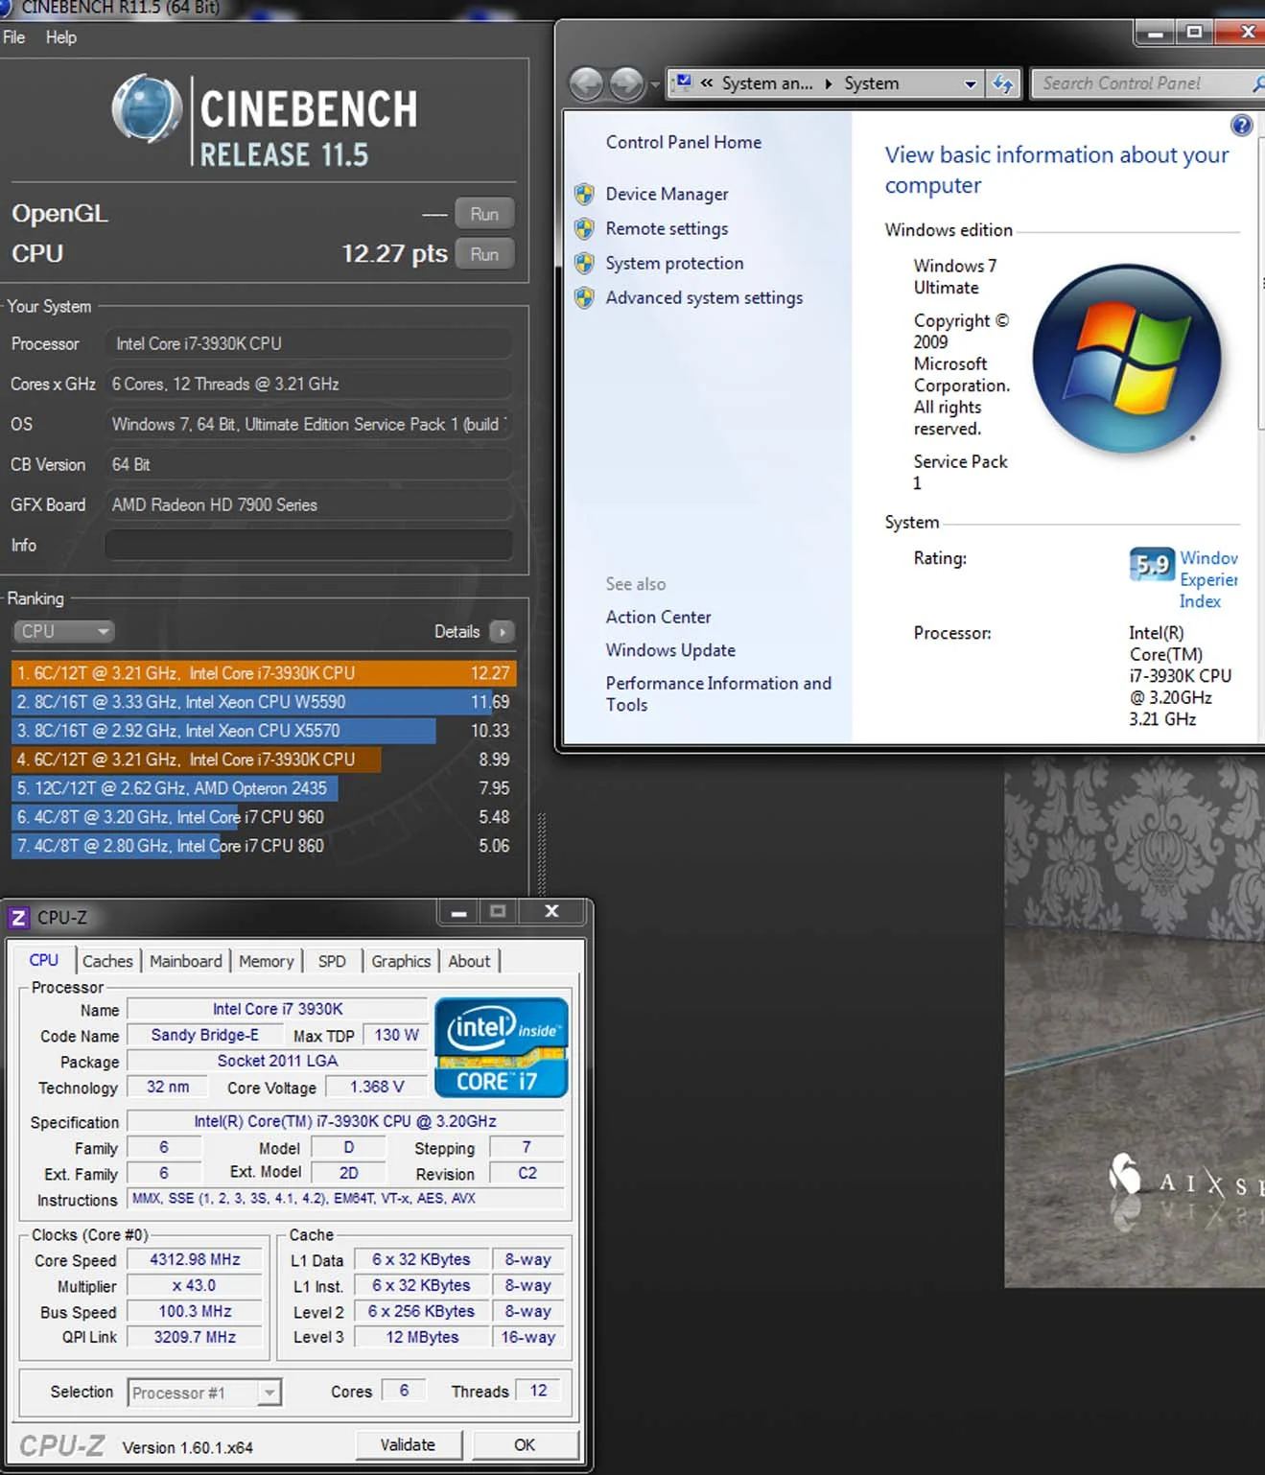Viewport: 1265px width, 1475px height.
Task: Open the CPU ranking dropdown in Cinebench
Action: (x=63, y=632)
